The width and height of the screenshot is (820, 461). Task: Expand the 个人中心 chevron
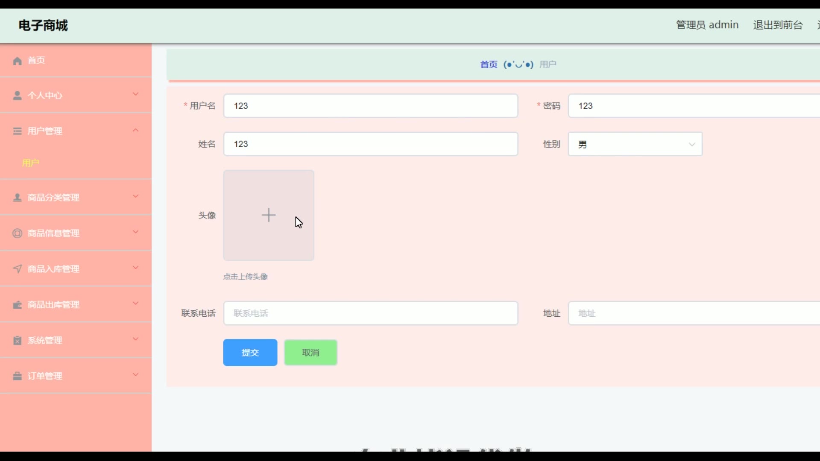135,94
